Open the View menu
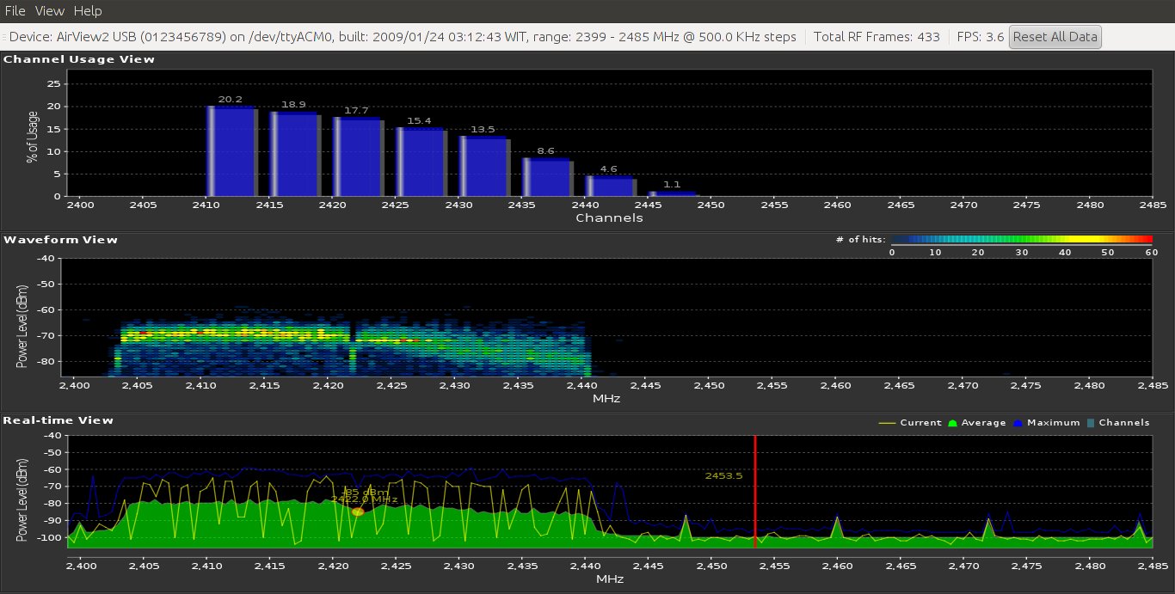Viewport: 1175px width, 594px height. click(50, 11)
